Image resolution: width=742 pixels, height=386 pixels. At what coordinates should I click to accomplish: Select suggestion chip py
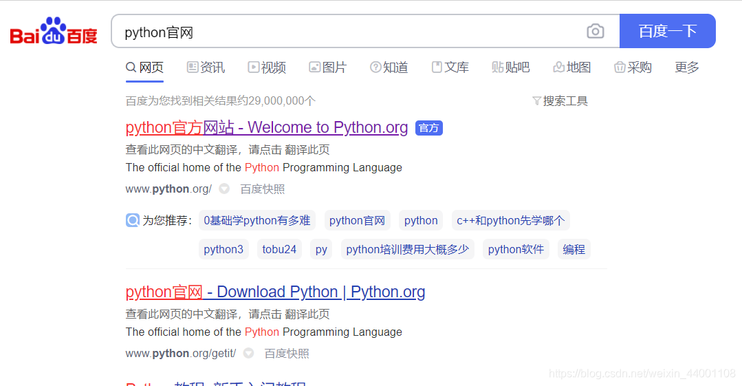click(321, 250)
